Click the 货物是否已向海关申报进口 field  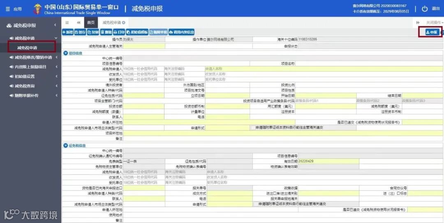click(x=144, y=188)
